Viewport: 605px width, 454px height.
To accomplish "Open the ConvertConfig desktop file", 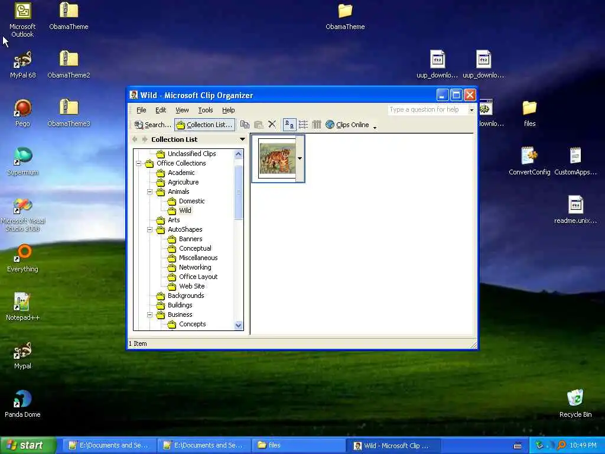I will pyautogui.click(x=529, y=162).
